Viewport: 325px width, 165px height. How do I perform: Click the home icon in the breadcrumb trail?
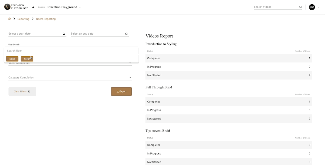pyautogui.click(x=9, y=19)
